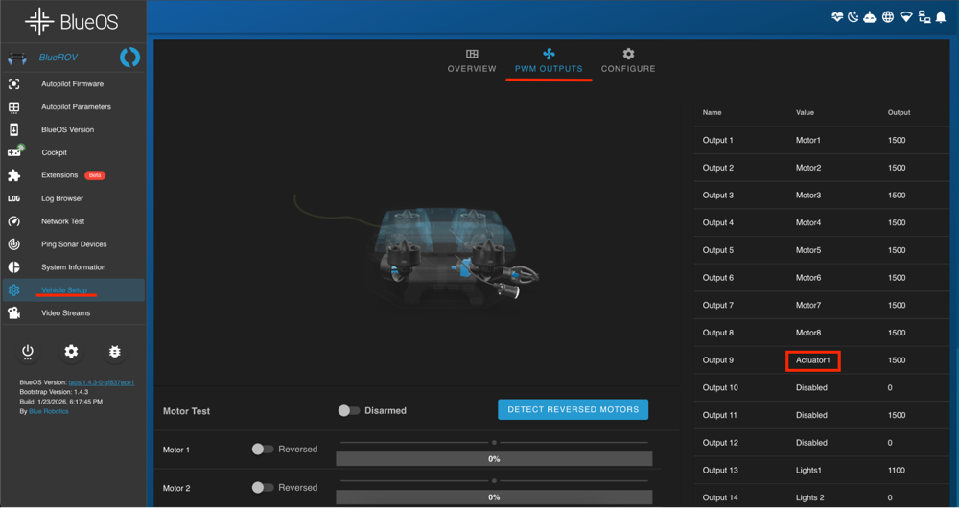The width and height of the screenshot is (959, 508).
Task: Open the Blue Robotics link
Action: 48,411
